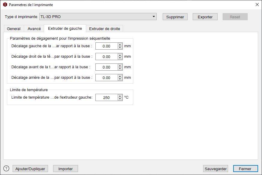Click the Ajouter/Dupliquer button
This screenshot has width=262, height=175.
[30, 169]
